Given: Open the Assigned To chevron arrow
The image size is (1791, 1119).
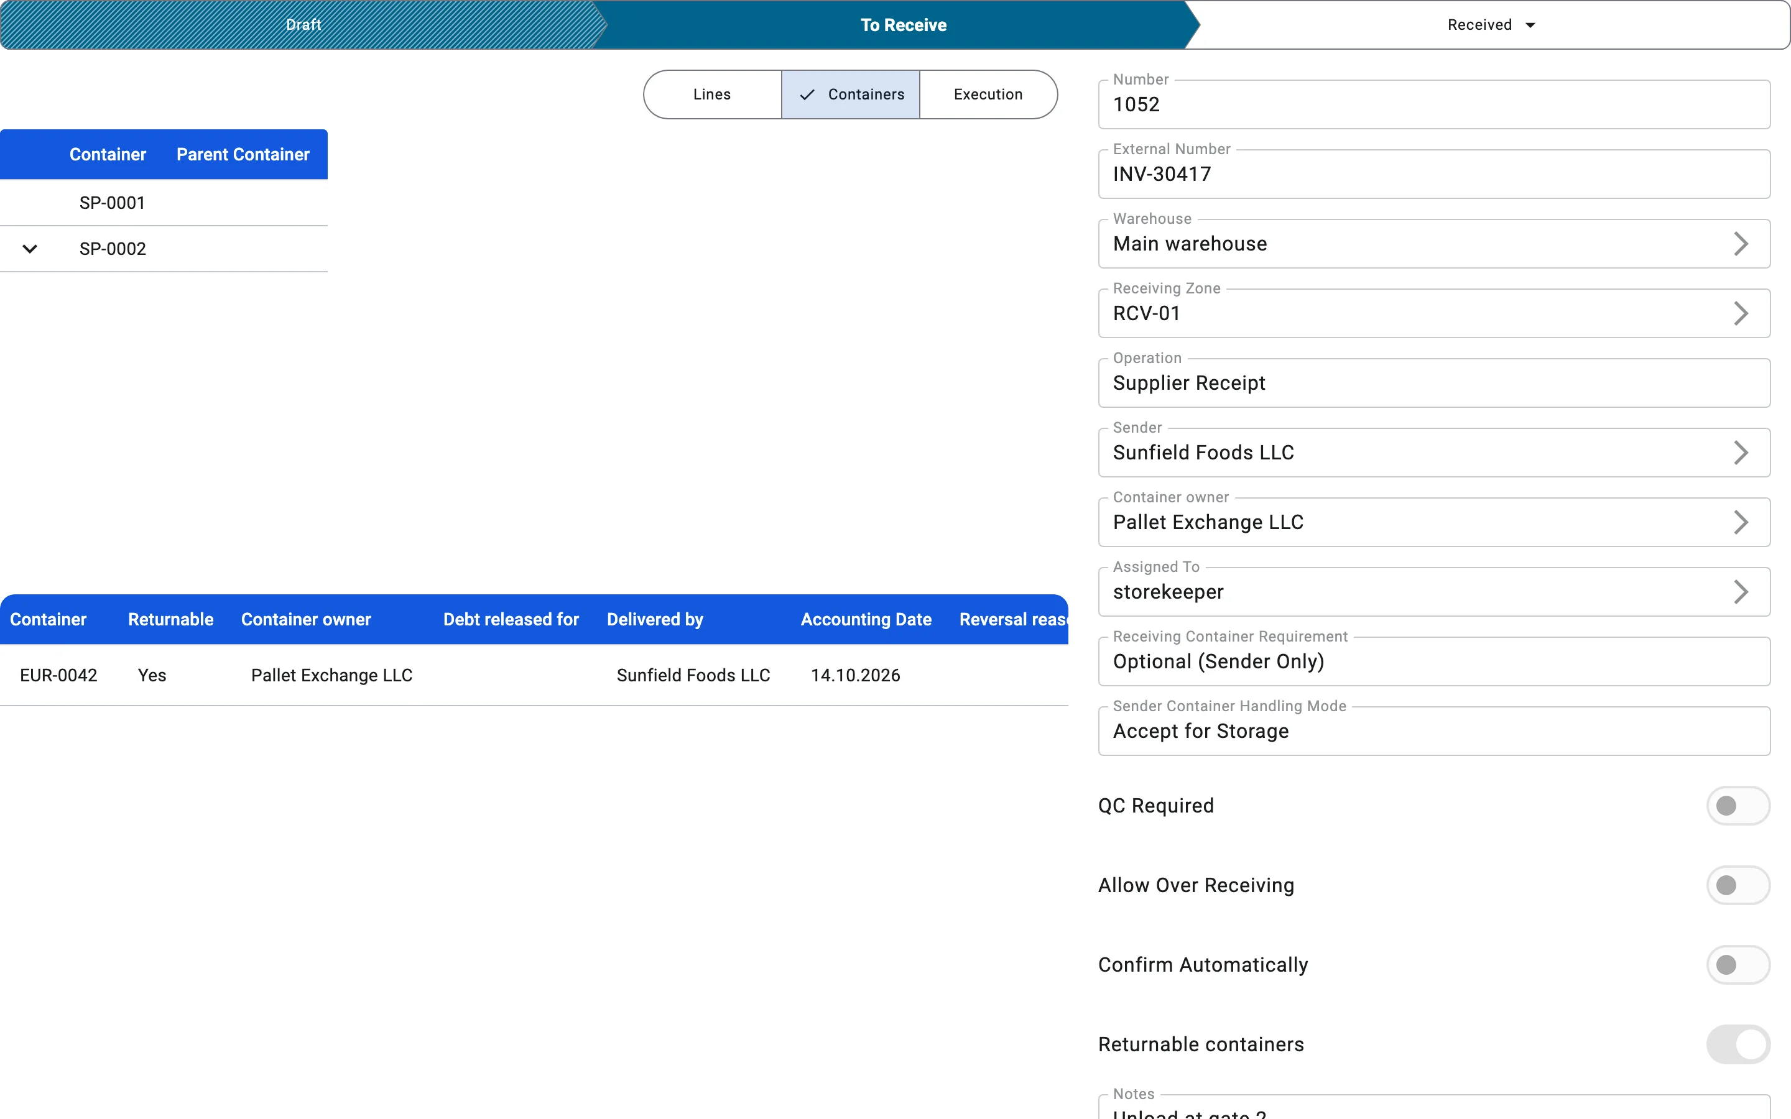Looking at the screenshot, I should pos(1741,591).
